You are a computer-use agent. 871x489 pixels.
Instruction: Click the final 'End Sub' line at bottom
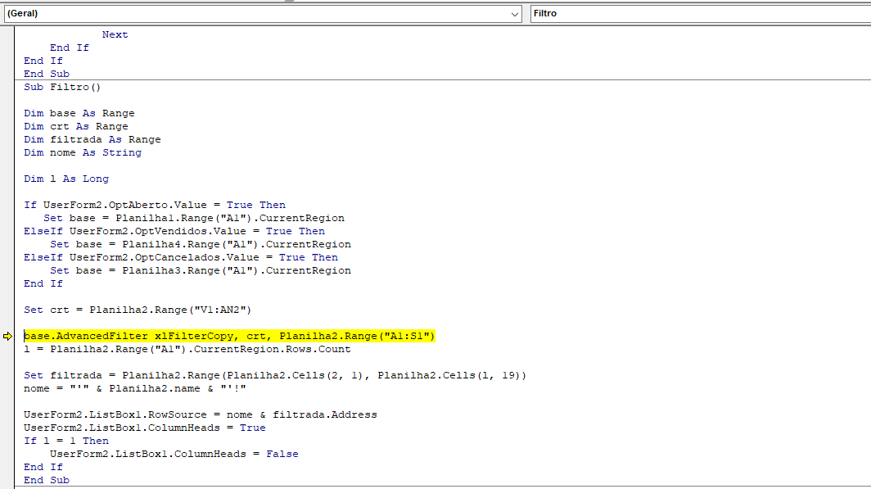[x=46, y=481]
